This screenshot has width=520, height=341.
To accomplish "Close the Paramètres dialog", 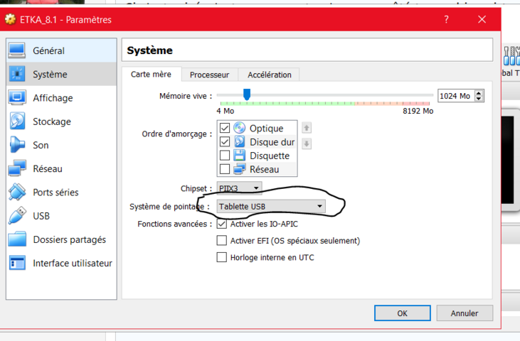I will tap(482, 19).
